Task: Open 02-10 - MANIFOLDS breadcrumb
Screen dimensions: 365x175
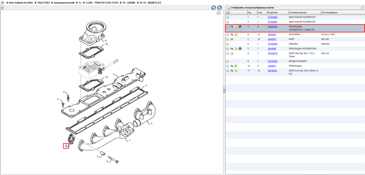Action: point(150,3)
